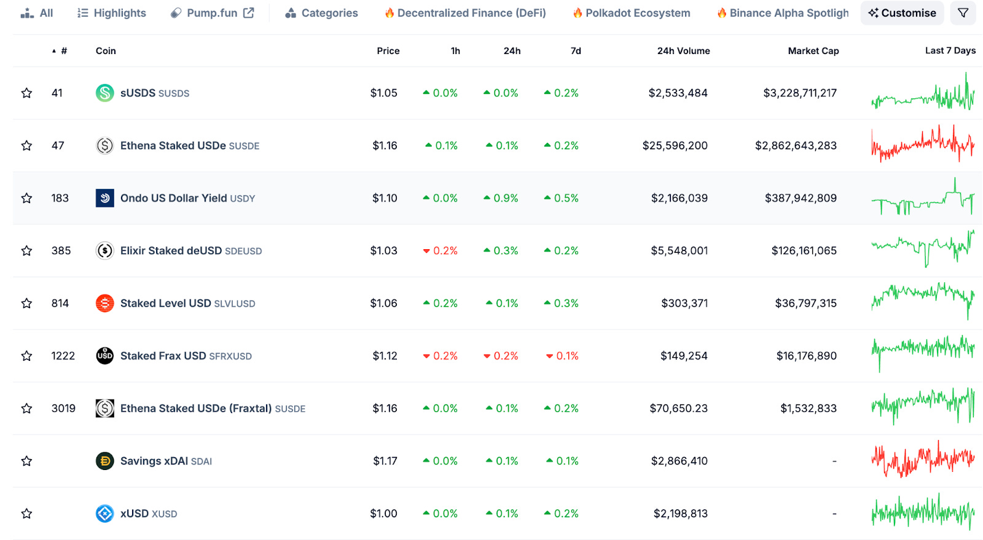Viewport: 983px width, 540px height.
Task: Click the sUSDS green coin logo
Action: pos(105,93)
